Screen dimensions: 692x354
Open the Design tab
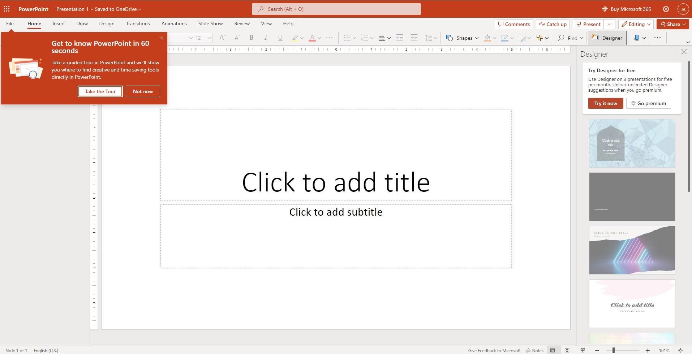coord(107,23)
